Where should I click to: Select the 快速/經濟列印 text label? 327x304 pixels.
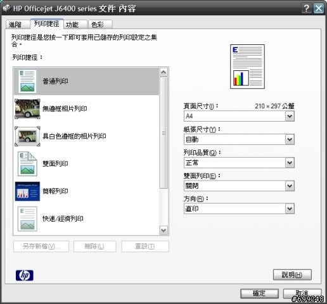pos(63,218)
